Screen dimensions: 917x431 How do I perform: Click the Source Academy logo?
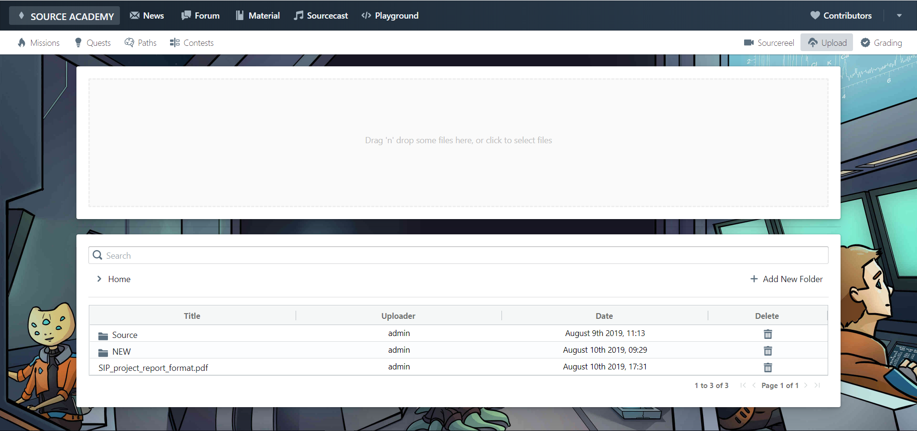[64, 16]
